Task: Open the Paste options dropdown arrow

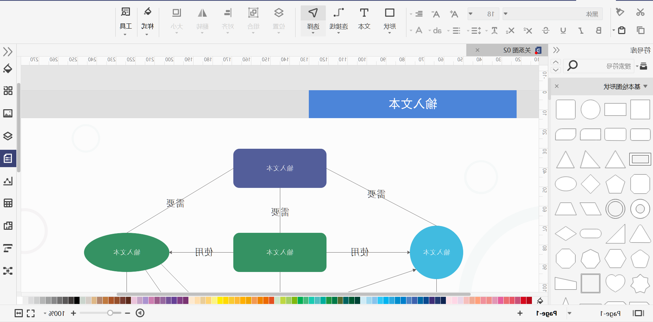Action: [x=614, y=30]
